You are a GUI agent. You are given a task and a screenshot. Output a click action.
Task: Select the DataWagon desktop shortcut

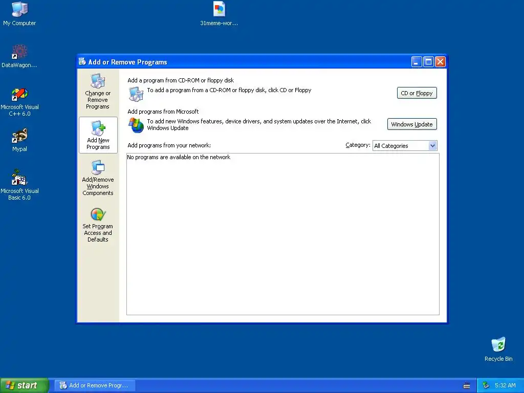(x=19, y=56)
